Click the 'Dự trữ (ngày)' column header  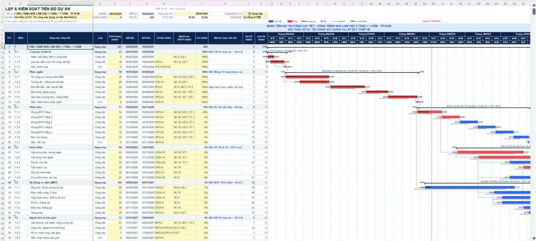point(249,38)
